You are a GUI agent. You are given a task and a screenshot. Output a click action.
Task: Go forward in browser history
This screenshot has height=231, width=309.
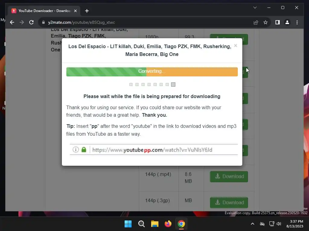pos(22,22)
